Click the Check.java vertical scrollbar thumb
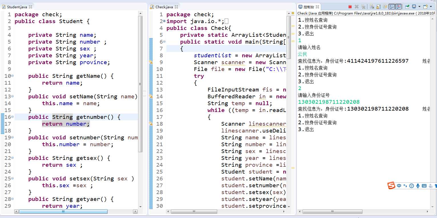This screenshot has height=218, width=437. (x=289, y=37)
